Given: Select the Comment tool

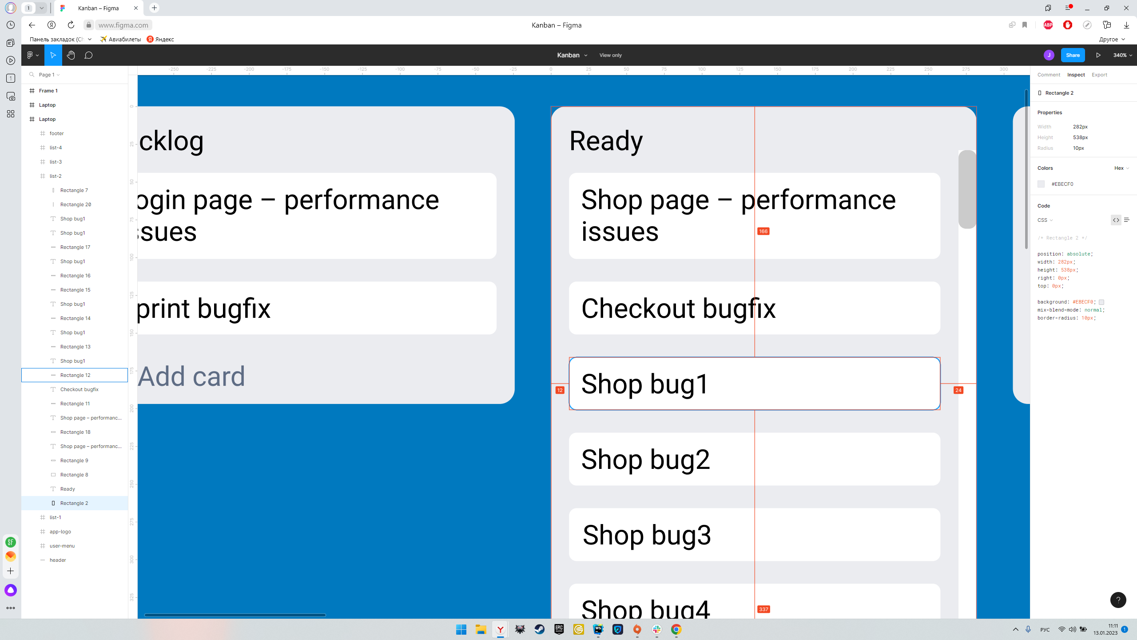Looking at the screenshot, I should [88, 55].
